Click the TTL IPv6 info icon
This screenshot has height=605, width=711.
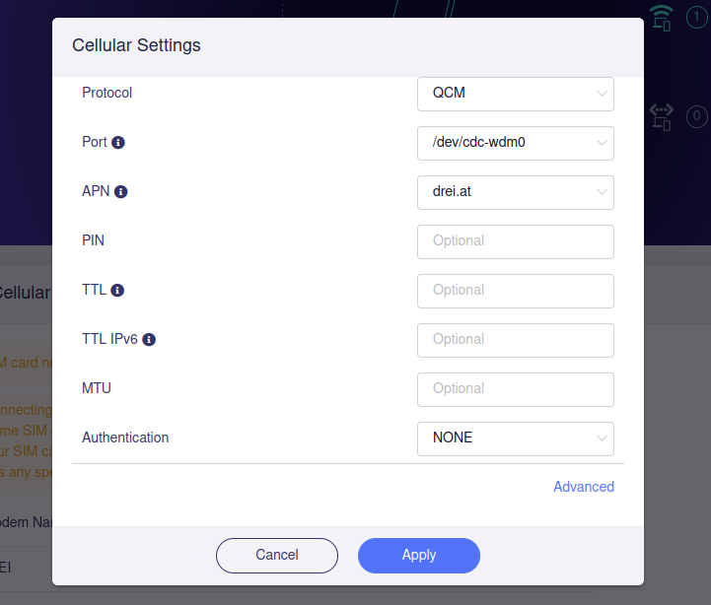click(x=149, y=340)
